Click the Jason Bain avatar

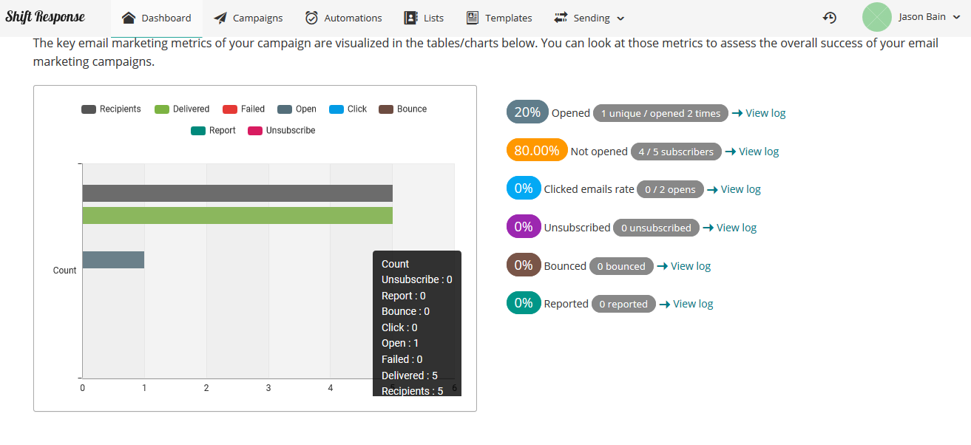click(877, 17)
